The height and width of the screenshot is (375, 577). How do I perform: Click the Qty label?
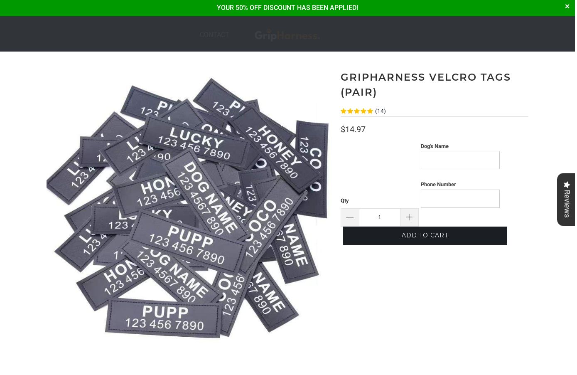point(345,201)
